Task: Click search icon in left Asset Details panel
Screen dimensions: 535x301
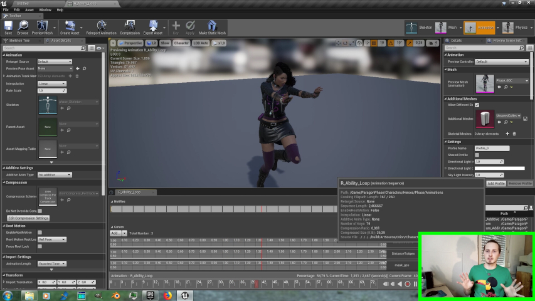Action: click(x=83, y=48)
